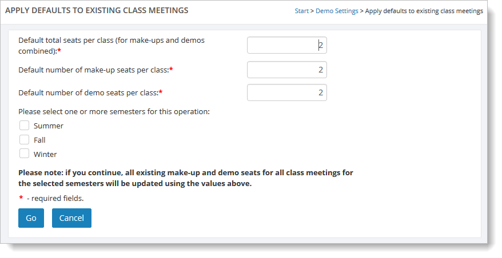
Task: Open the Start breadcrumb link
Action: click(x=301, y=11)
